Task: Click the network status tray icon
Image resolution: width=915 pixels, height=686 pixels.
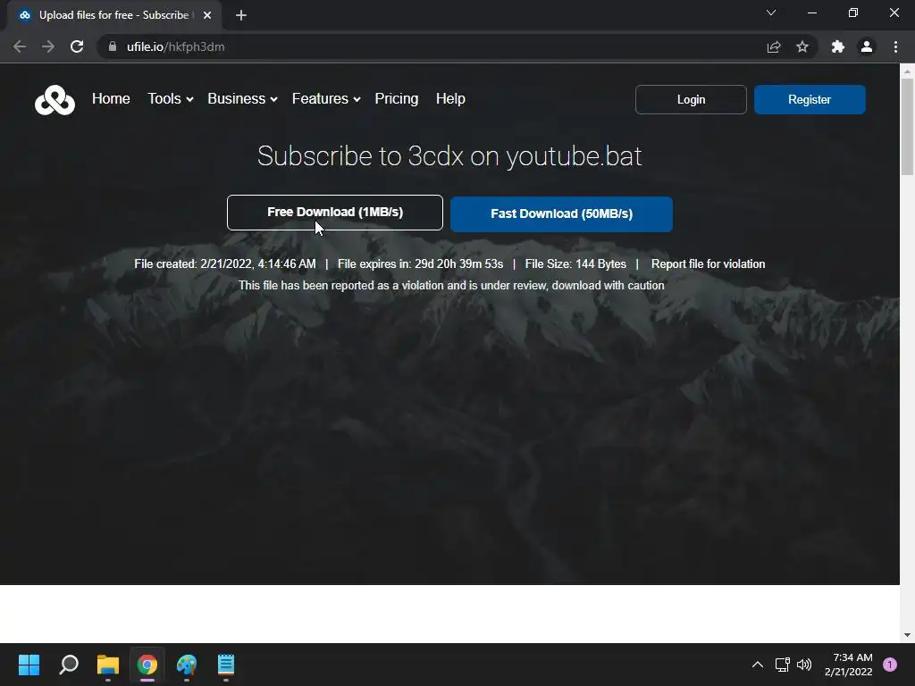Action: (783, 665)
